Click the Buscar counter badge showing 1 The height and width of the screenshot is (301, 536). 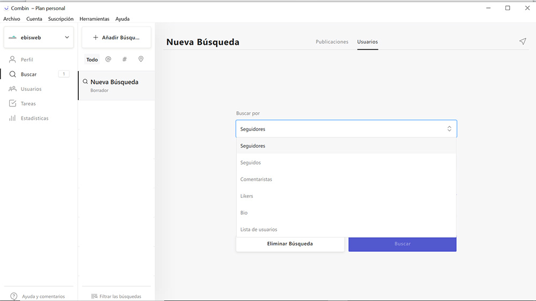tap(64, 74)
